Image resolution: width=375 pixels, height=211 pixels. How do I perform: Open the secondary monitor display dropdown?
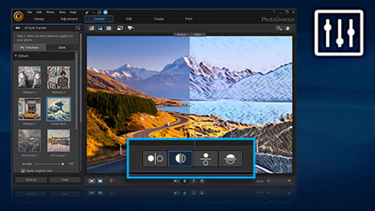(x=130, y=28)
